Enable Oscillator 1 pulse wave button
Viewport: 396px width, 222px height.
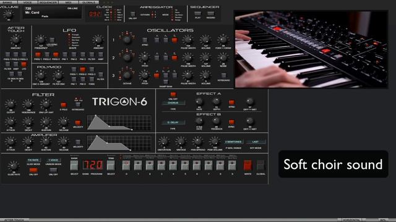coord(174,40)
